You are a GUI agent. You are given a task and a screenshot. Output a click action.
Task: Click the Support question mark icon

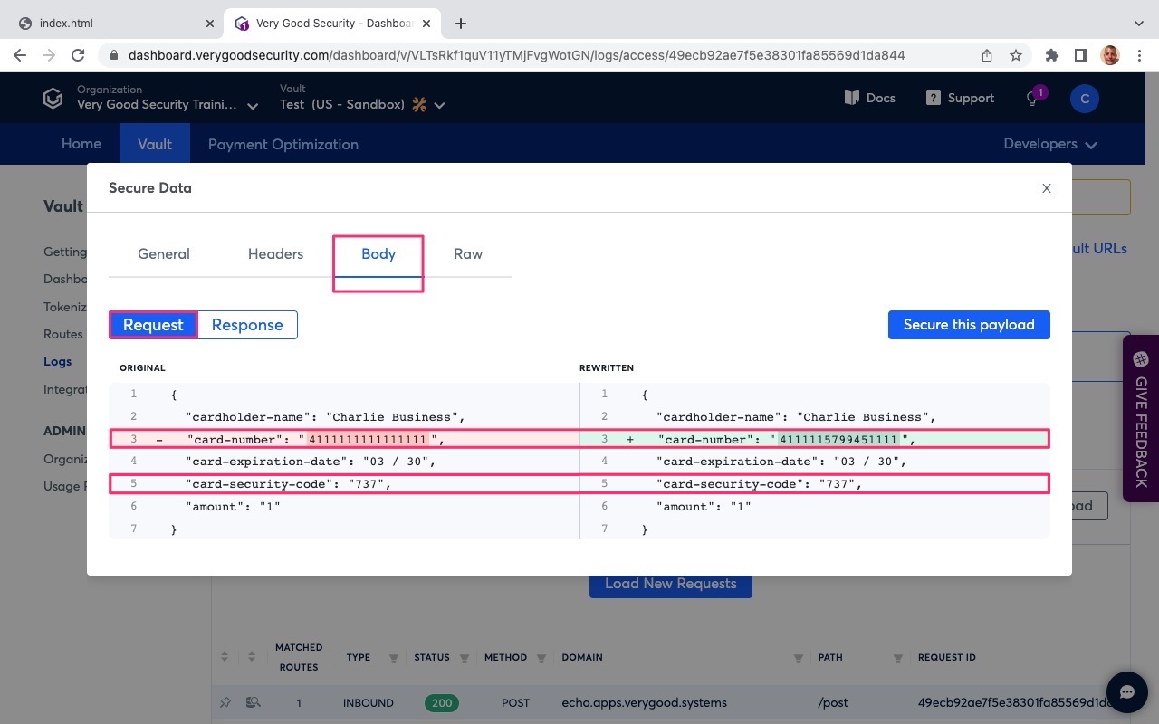tap(934, 98)
